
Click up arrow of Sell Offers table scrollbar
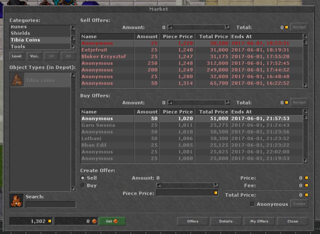pos(305,36)
